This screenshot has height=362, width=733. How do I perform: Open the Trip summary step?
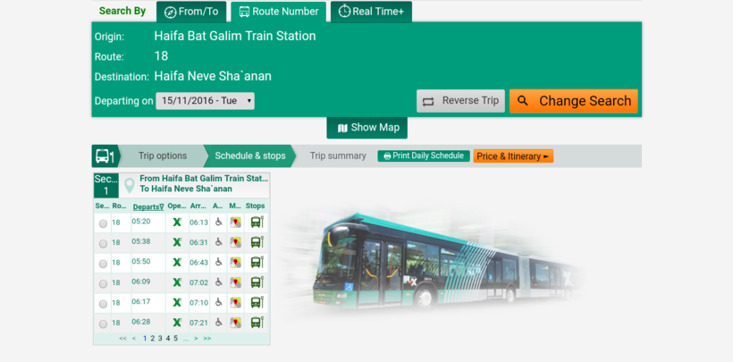tap(338, 156)
